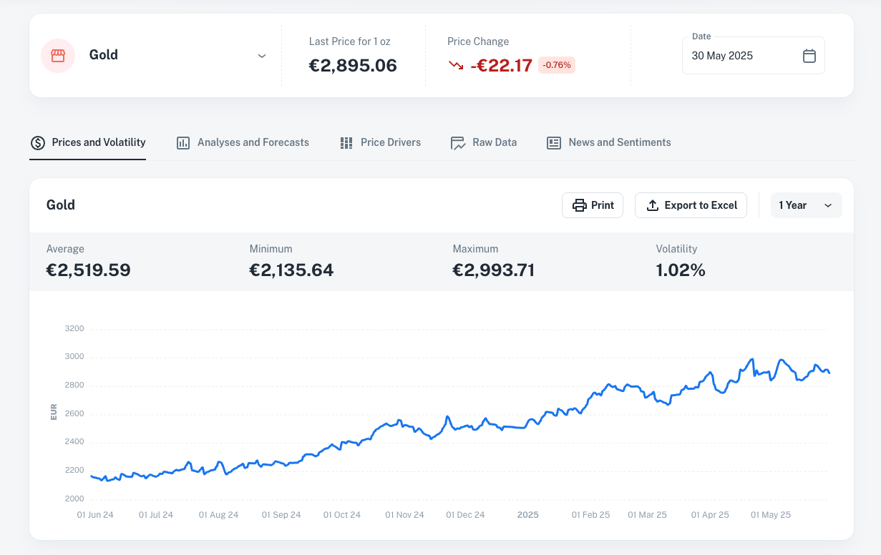Image resolution: width=881 pixels, height=555 pixels.
Task: Open the News and Sentiments tab
Action: point(618,142)
